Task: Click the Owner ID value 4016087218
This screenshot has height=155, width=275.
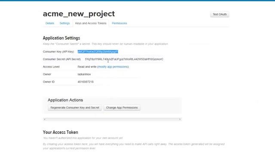Action: pyautogui.click(x=86, y=82)
